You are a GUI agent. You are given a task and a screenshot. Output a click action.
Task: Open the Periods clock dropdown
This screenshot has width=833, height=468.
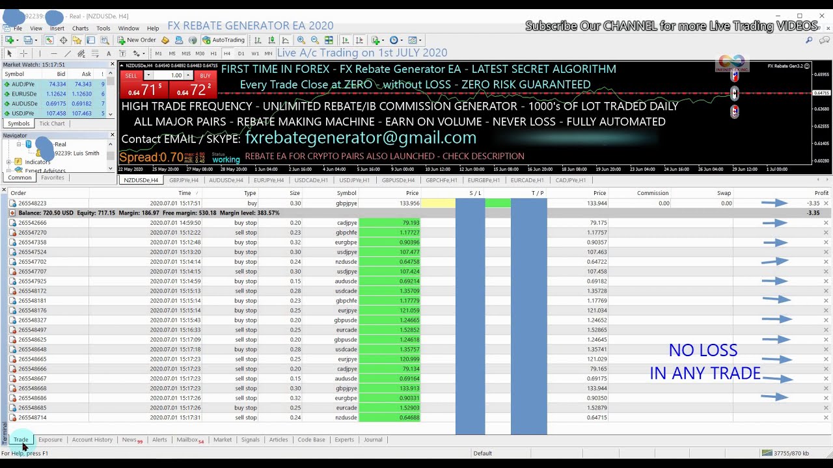[x=396, y=40]
